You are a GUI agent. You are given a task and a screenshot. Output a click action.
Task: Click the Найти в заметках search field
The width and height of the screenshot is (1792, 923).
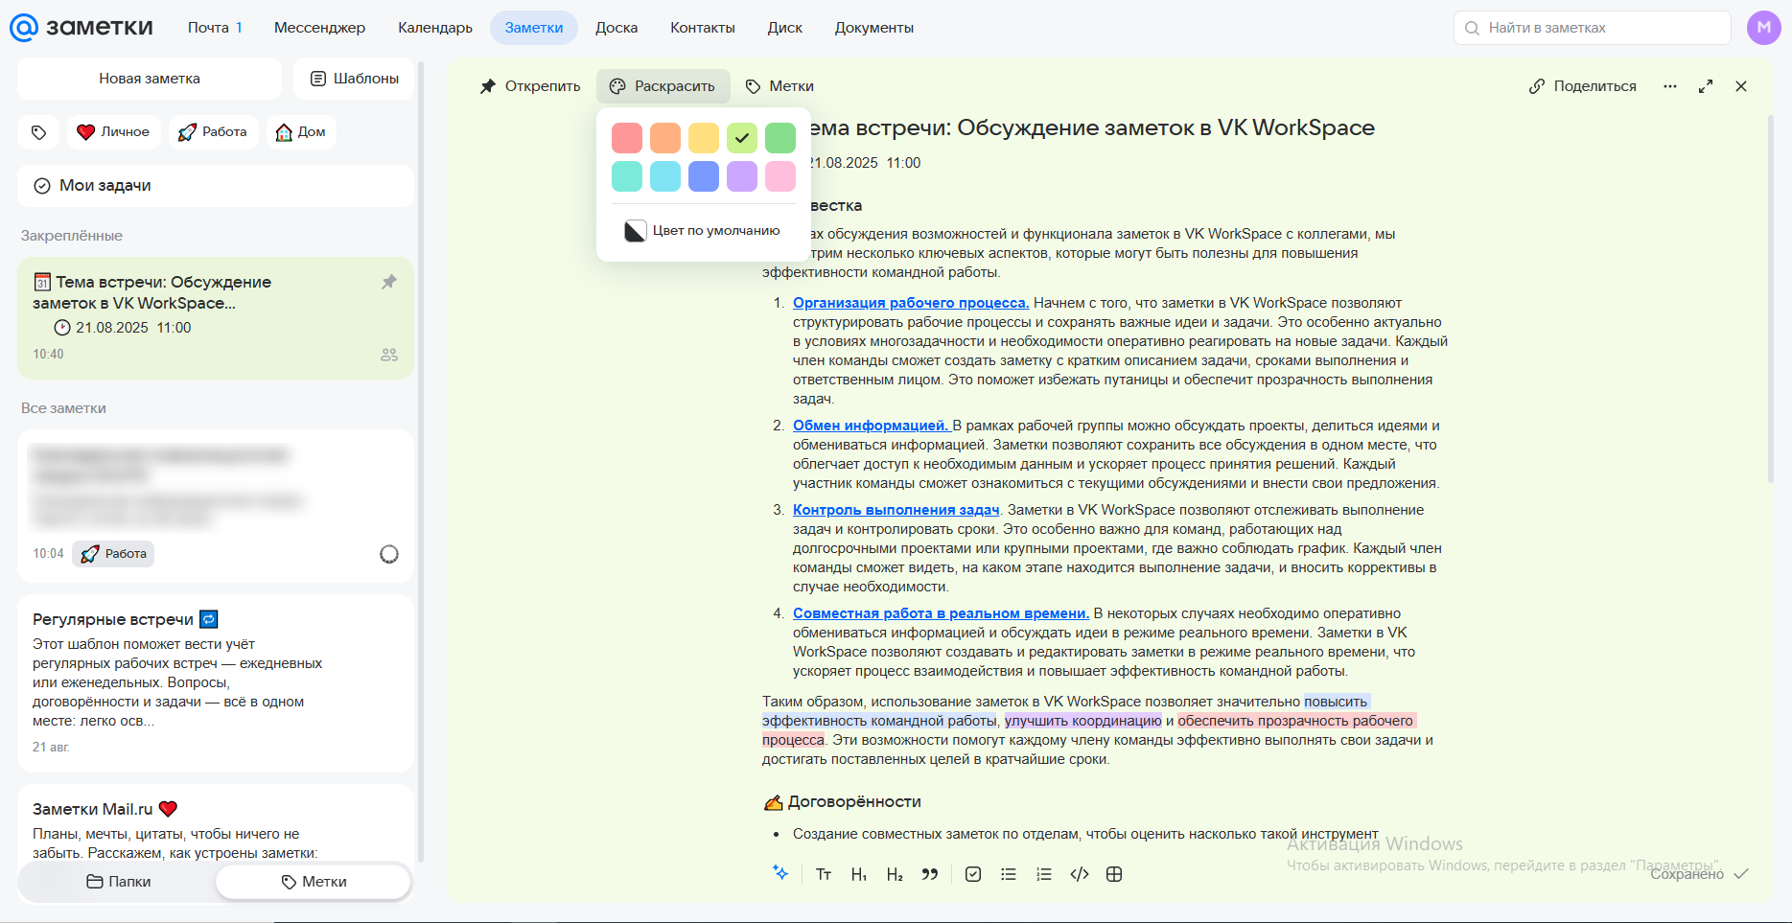click(x=1592, y=28)
